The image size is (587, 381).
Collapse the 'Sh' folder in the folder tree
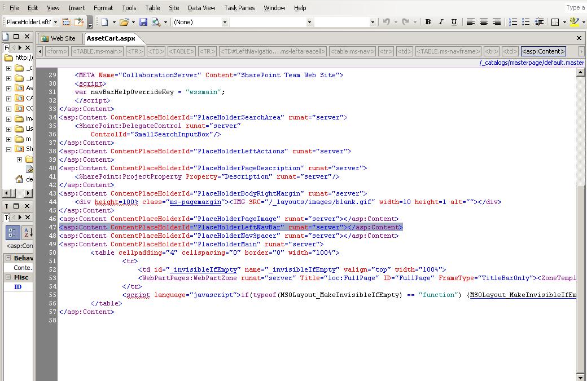click(x=8, y=149)
